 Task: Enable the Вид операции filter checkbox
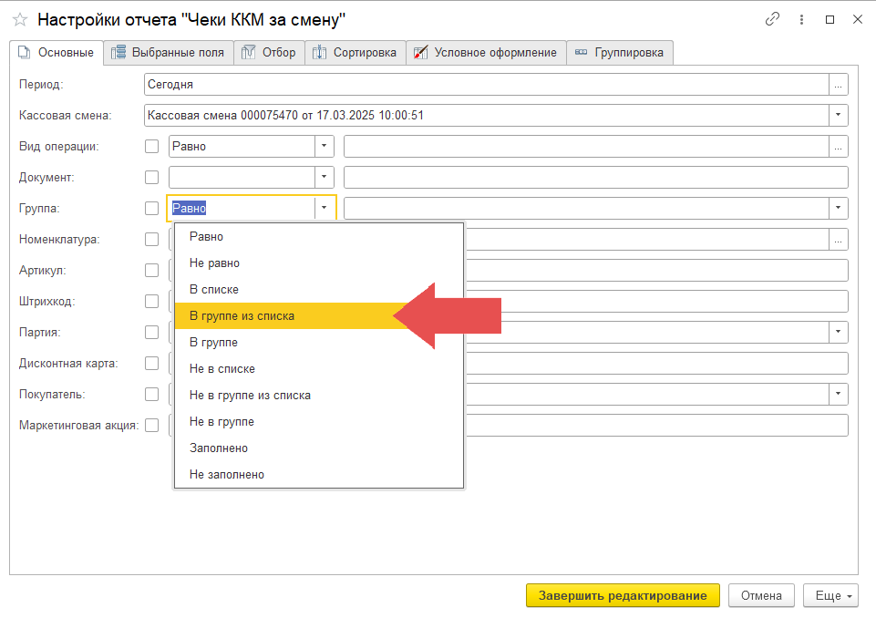(x=152, y=146)
